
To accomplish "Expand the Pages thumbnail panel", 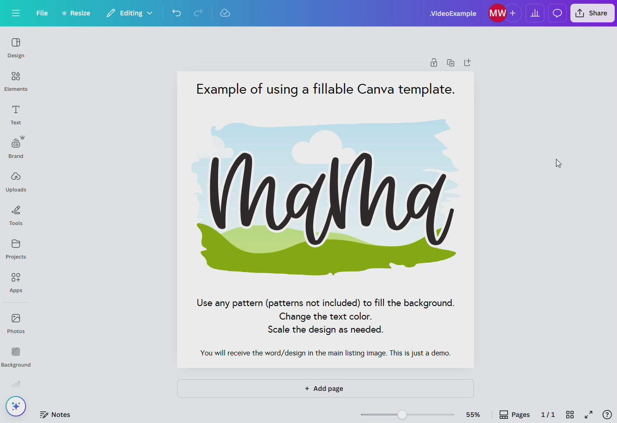I will [514, 415].
